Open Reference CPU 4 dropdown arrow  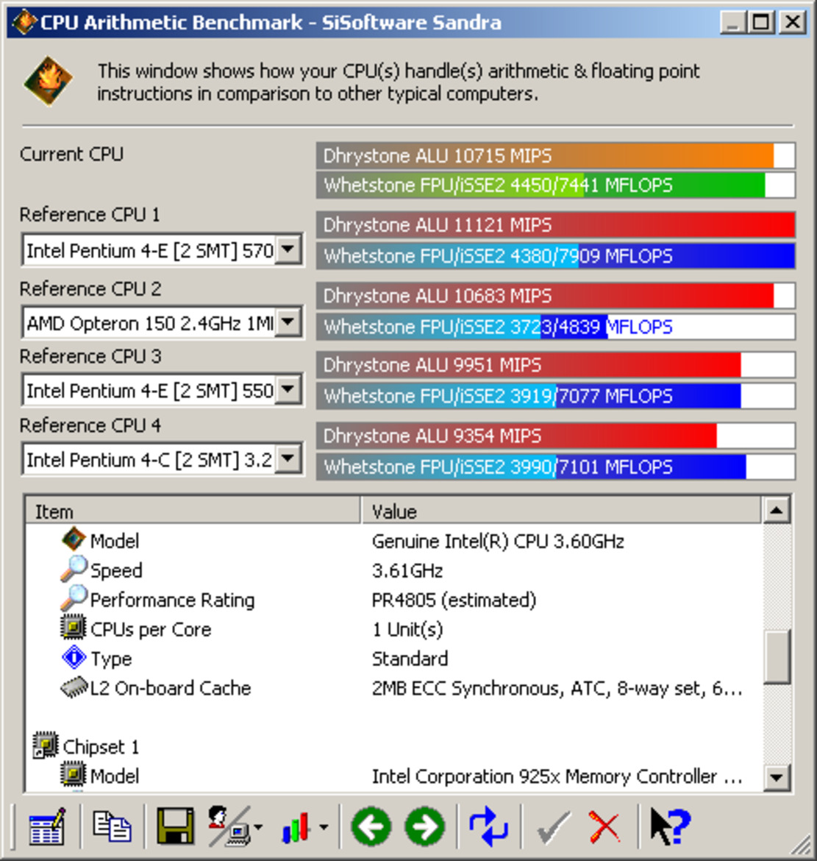[288, 458]
